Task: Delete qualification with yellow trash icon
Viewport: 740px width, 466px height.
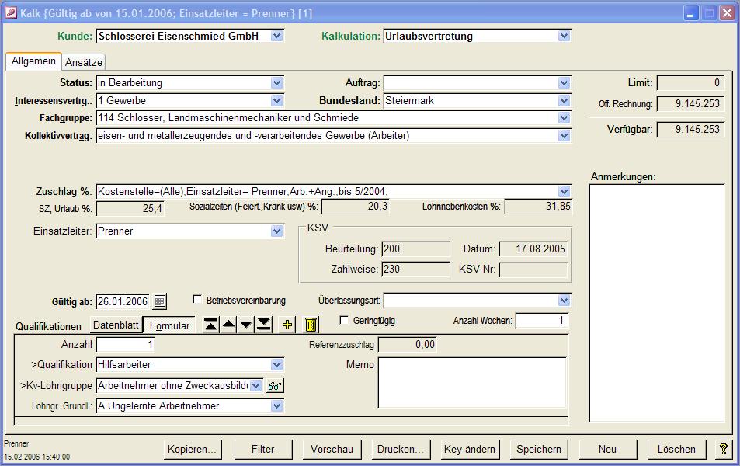Action: click(x=311, y=325)
